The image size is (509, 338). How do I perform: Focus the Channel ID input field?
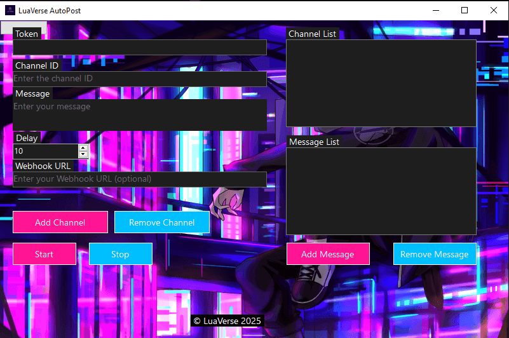point(140,79)
